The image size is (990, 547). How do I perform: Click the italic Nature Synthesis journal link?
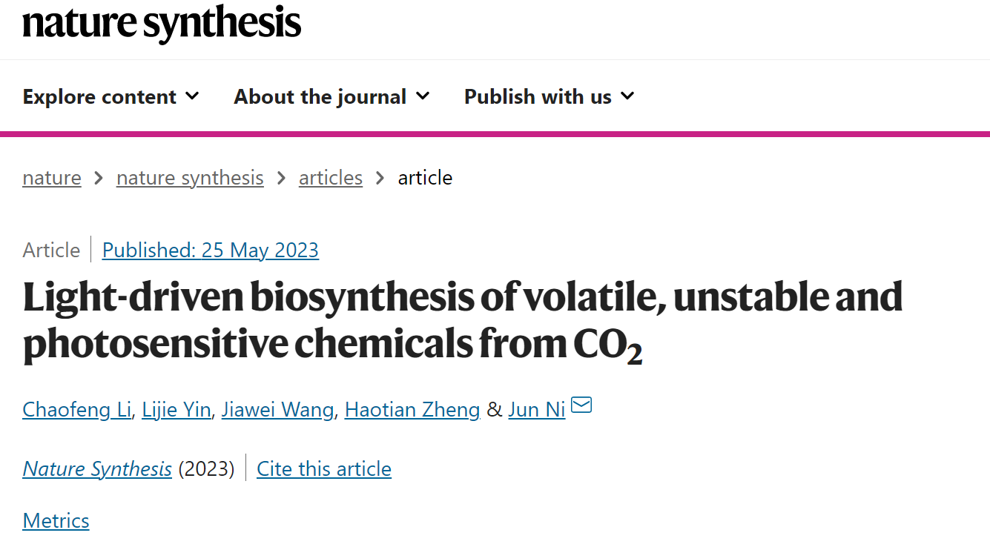97,469
